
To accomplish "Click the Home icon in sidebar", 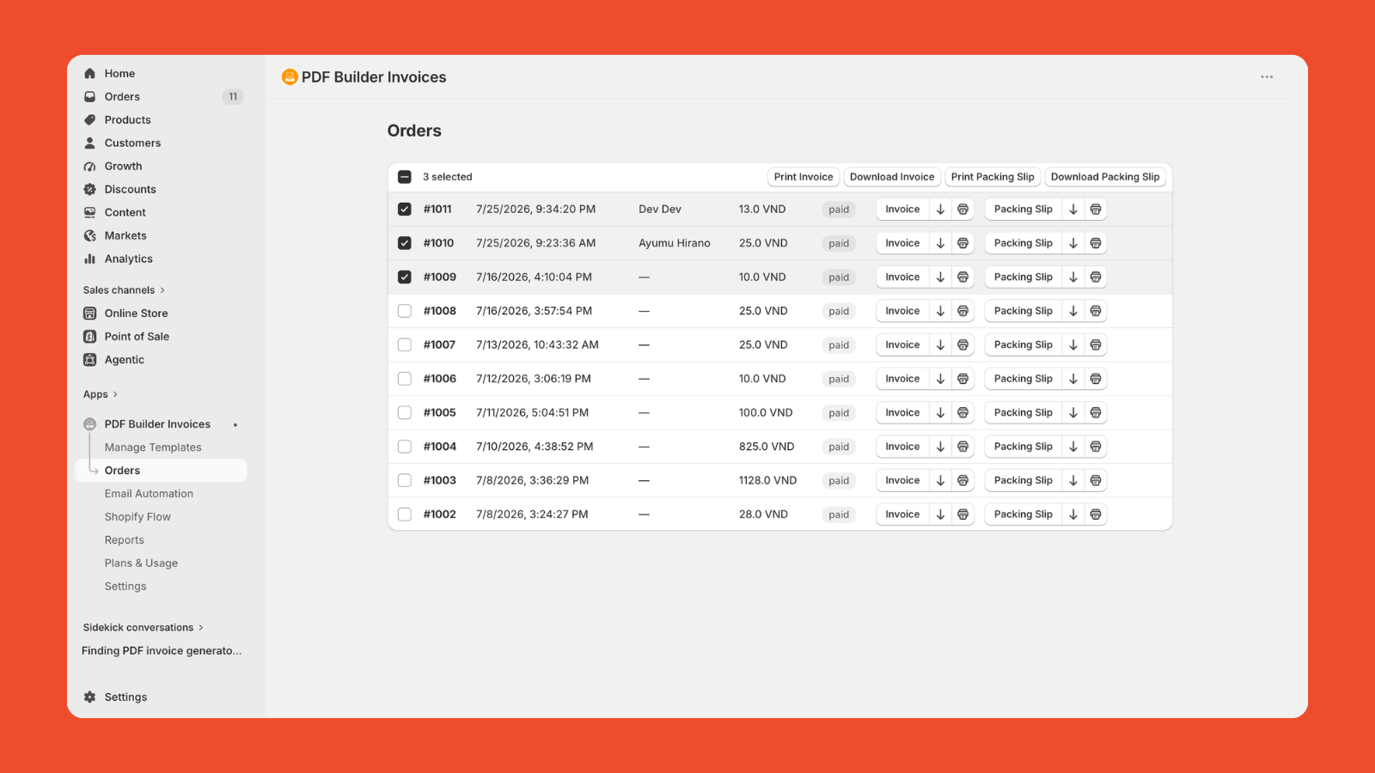I will point(89,74).
